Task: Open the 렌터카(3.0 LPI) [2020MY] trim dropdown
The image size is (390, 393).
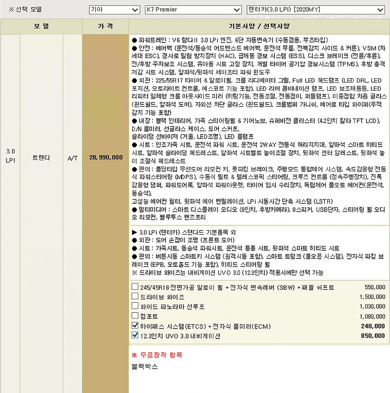Action: tap(315, 10)
